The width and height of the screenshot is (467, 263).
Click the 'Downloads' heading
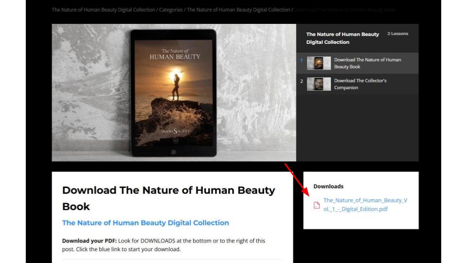[328, 187]
